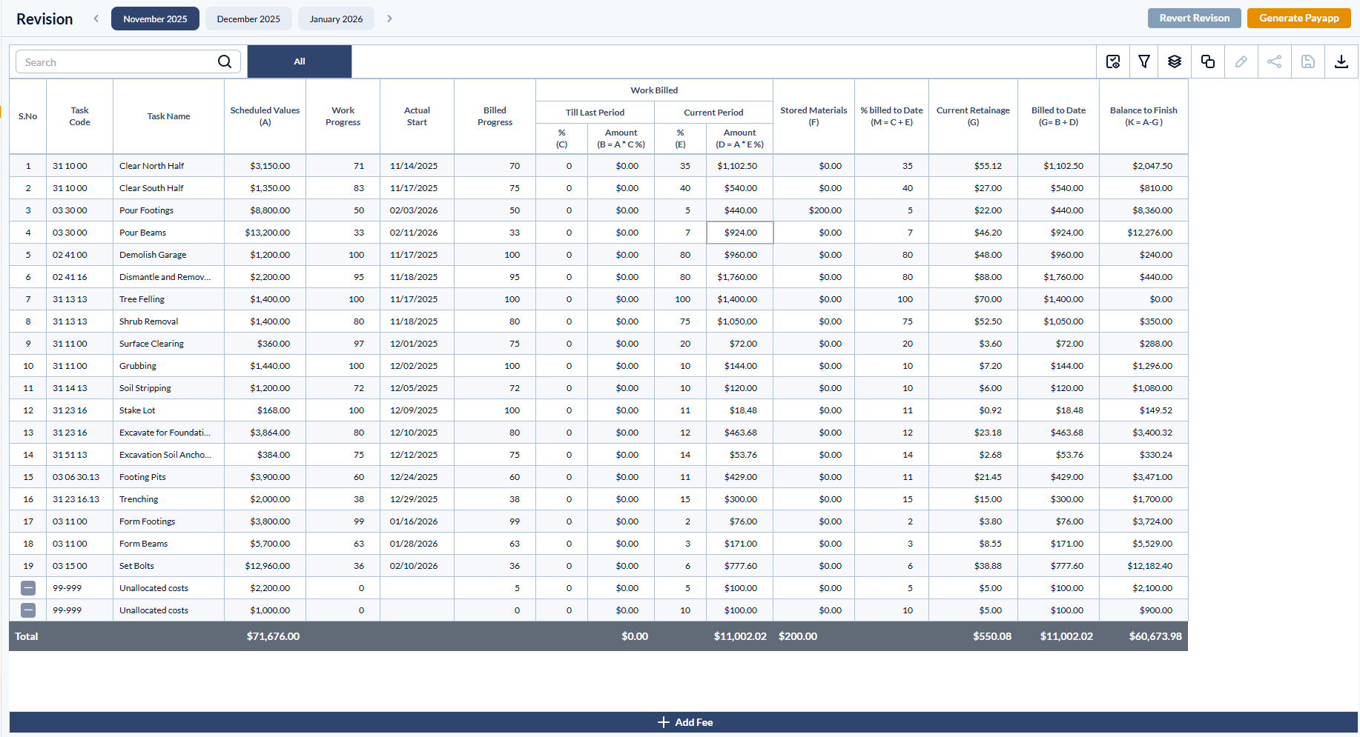The image size is (1360, 737).
Task: Click the save floppy disk icon
Action: point(1308,61)
